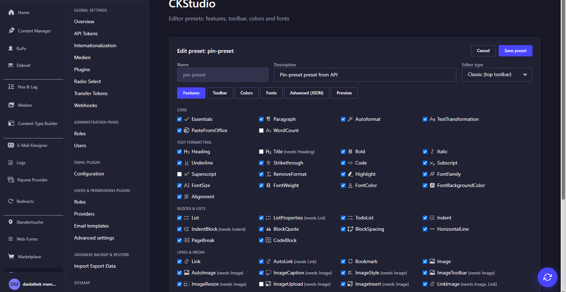566x292 pixels.
Task: Open Home from the sidebar icon
Action: [x=11, y=12]
